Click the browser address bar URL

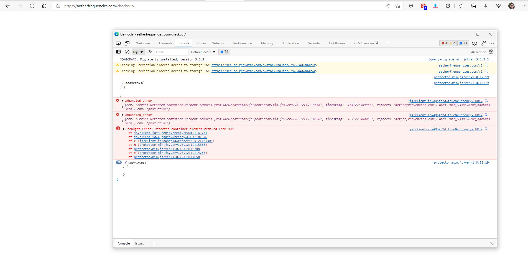pos(99,6)
